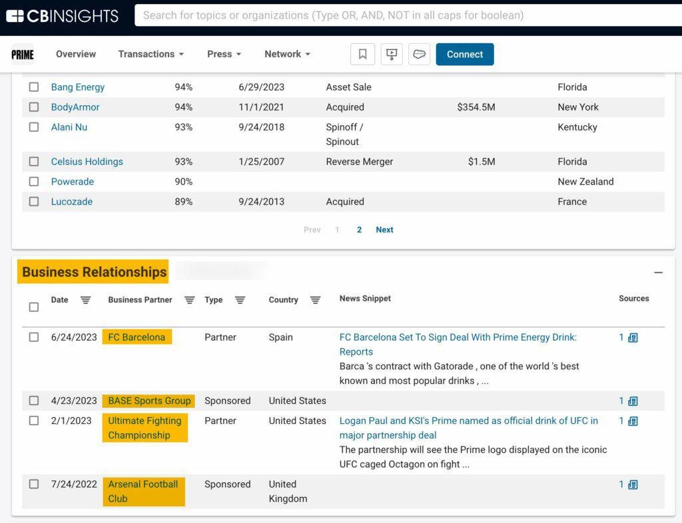Open Arsenal Football Club partner link

tap(143, 491)
